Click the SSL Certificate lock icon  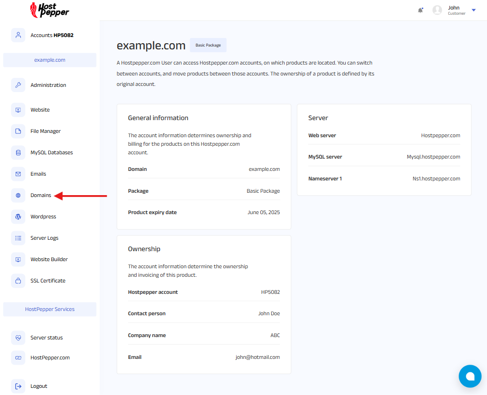[x=18, y=281]
